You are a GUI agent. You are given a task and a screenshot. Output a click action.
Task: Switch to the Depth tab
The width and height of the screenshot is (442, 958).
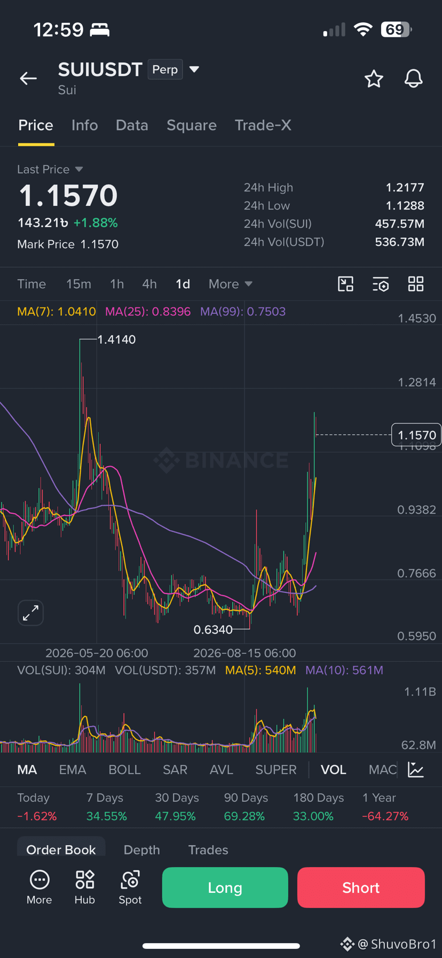[x=142, y=849]
